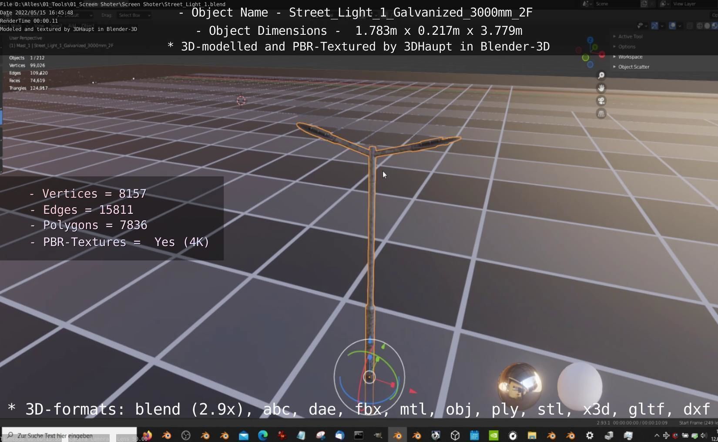Open object types visibility dropdown arrow
718x442 pixels.
(x=646, y=26)
